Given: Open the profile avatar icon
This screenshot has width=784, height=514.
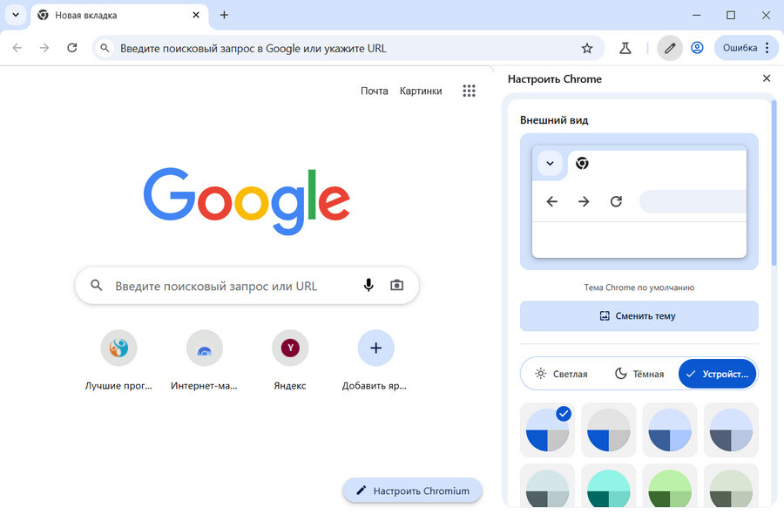Looking at the screenshot, I should [697, 48].
